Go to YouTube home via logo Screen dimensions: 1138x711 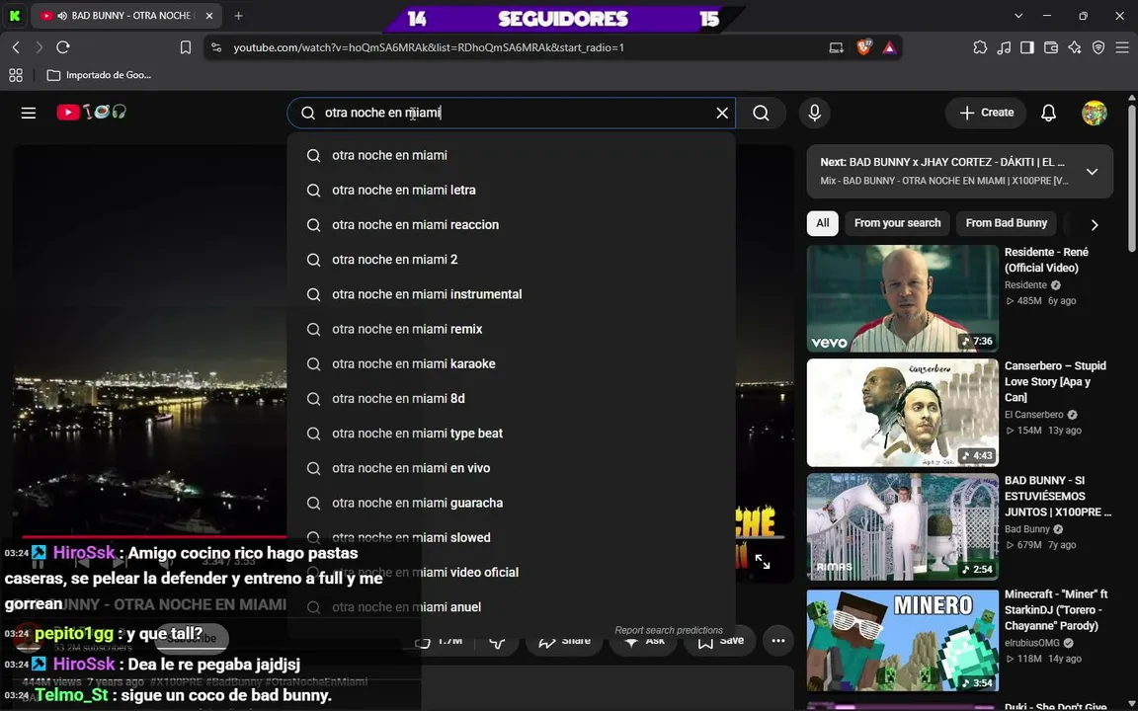point(92,112)
